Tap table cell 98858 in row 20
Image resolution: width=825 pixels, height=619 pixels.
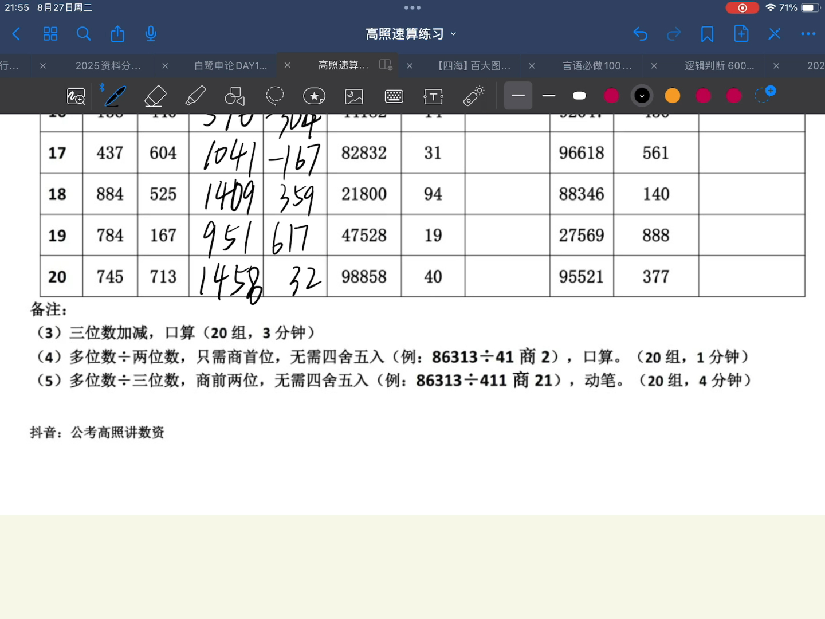coord(364,277)
